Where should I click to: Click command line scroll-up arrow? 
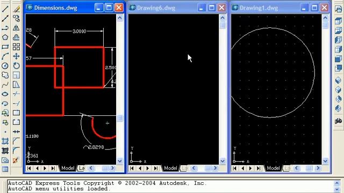[337, 182]
